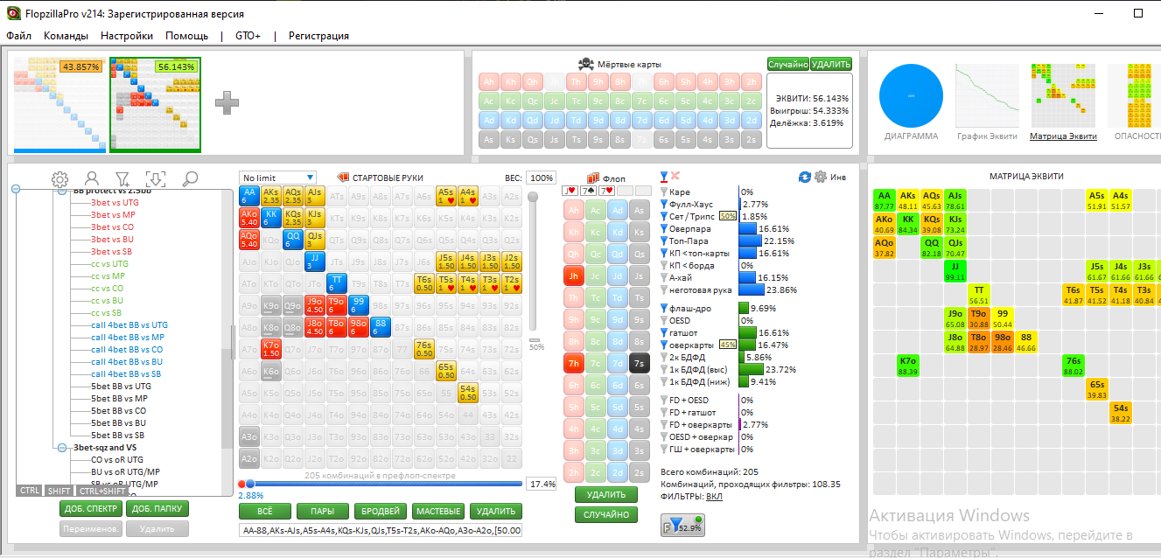Open the Файл menu
The image size is (1161, 558).
[18, 36]
